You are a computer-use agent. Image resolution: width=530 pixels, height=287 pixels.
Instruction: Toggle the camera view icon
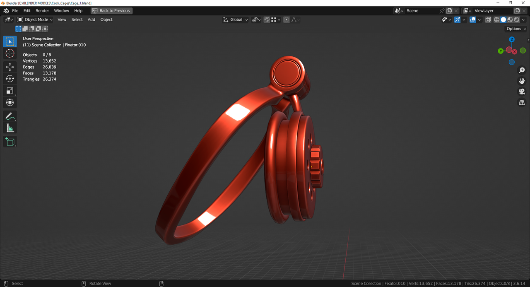tap(522, 92)
